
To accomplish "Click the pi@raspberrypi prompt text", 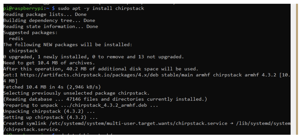I will click(24, 8).
